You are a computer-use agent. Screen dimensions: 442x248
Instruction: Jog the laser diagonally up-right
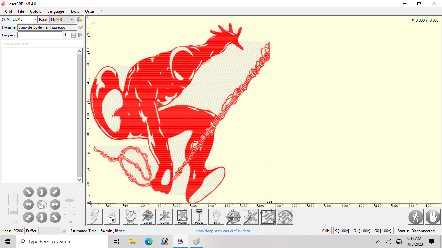click(55, 192)
